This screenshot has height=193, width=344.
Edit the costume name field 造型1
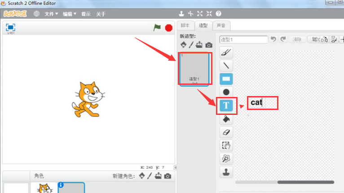[x=243, y=39]
